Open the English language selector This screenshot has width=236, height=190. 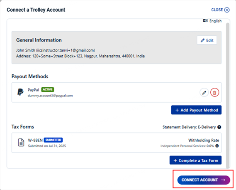(212, 21)
